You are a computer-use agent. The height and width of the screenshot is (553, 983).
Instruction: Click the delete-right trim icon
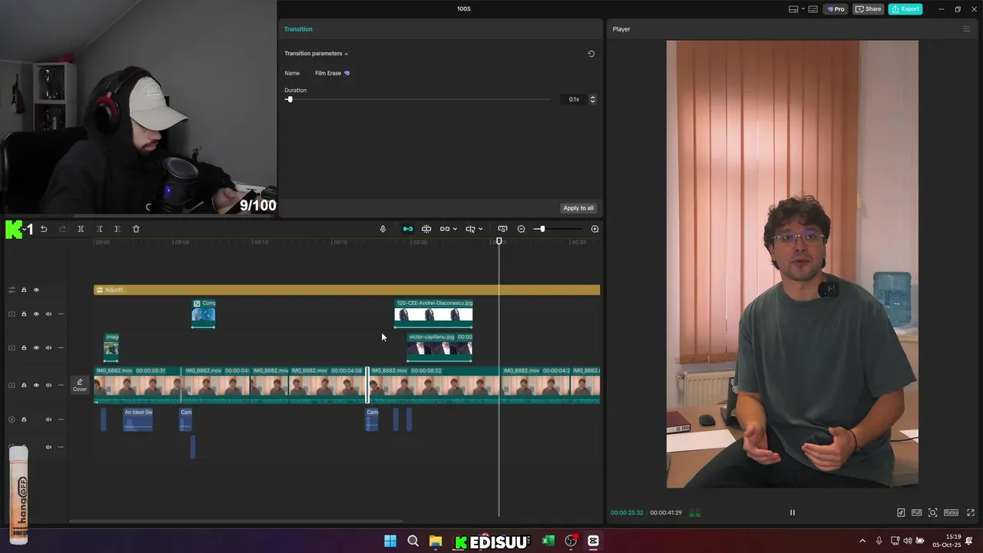(x=117, y=229)
